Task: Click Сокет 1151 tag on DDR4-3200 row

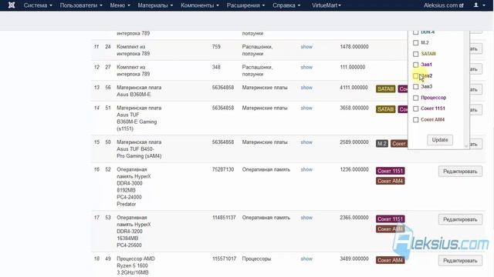Action: coord(390,219)
